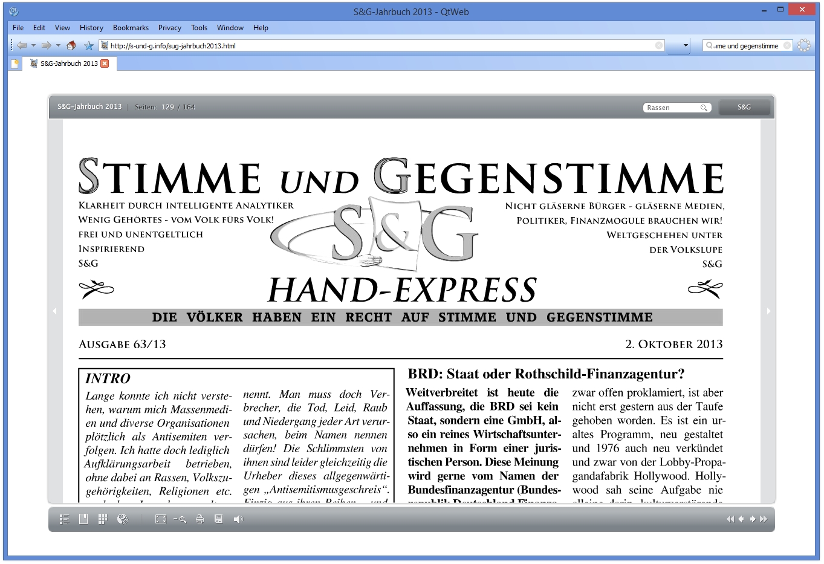The height and width of the screenshot is (564, 824).
Task: Open the address bar URL dropdown arrow
Action: 686,45
